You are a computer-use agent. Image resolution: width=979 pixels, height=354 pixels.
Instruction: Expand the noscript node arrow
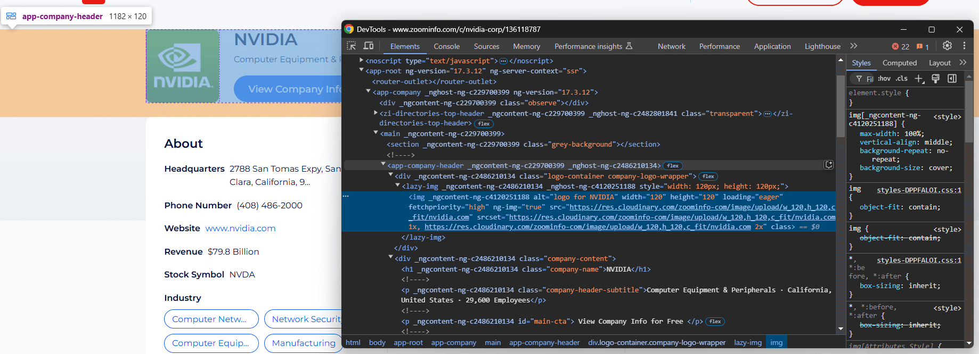pos(362,61)
